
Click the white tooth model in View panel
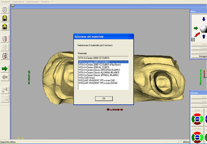click(x=203, y=28)
